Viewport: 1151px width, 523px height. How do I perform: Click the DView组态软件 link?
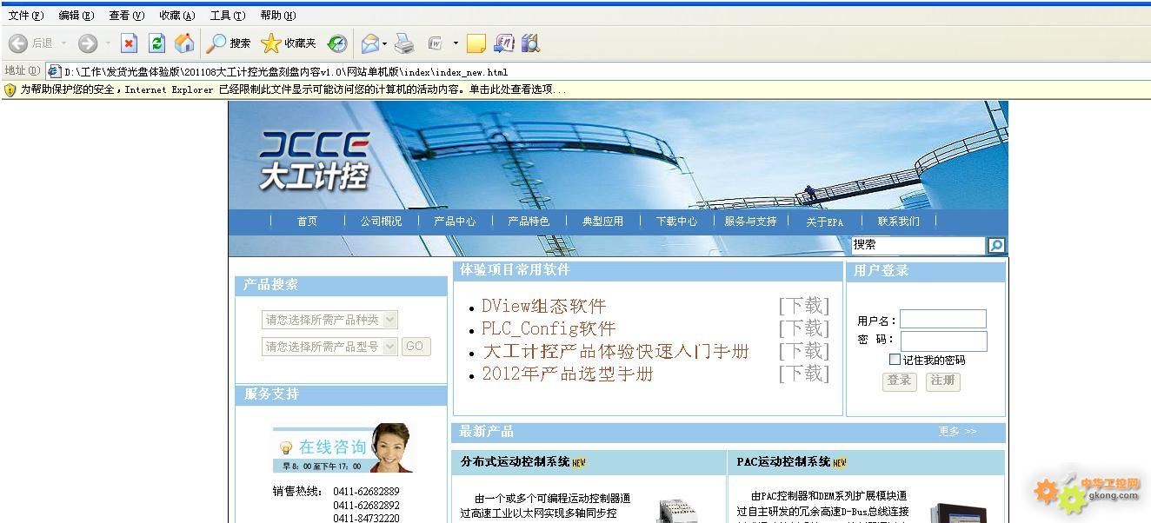(x=543, y=306)
